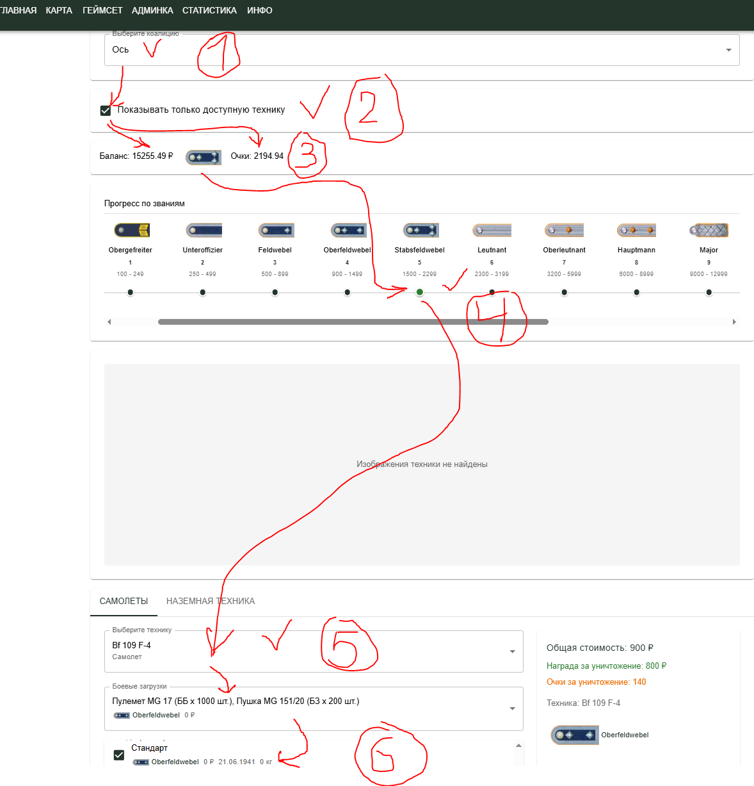Screen dimensions: 754x786
Task: Click the Hauptmann rank insignia
Action: click(x=637, y=230)
